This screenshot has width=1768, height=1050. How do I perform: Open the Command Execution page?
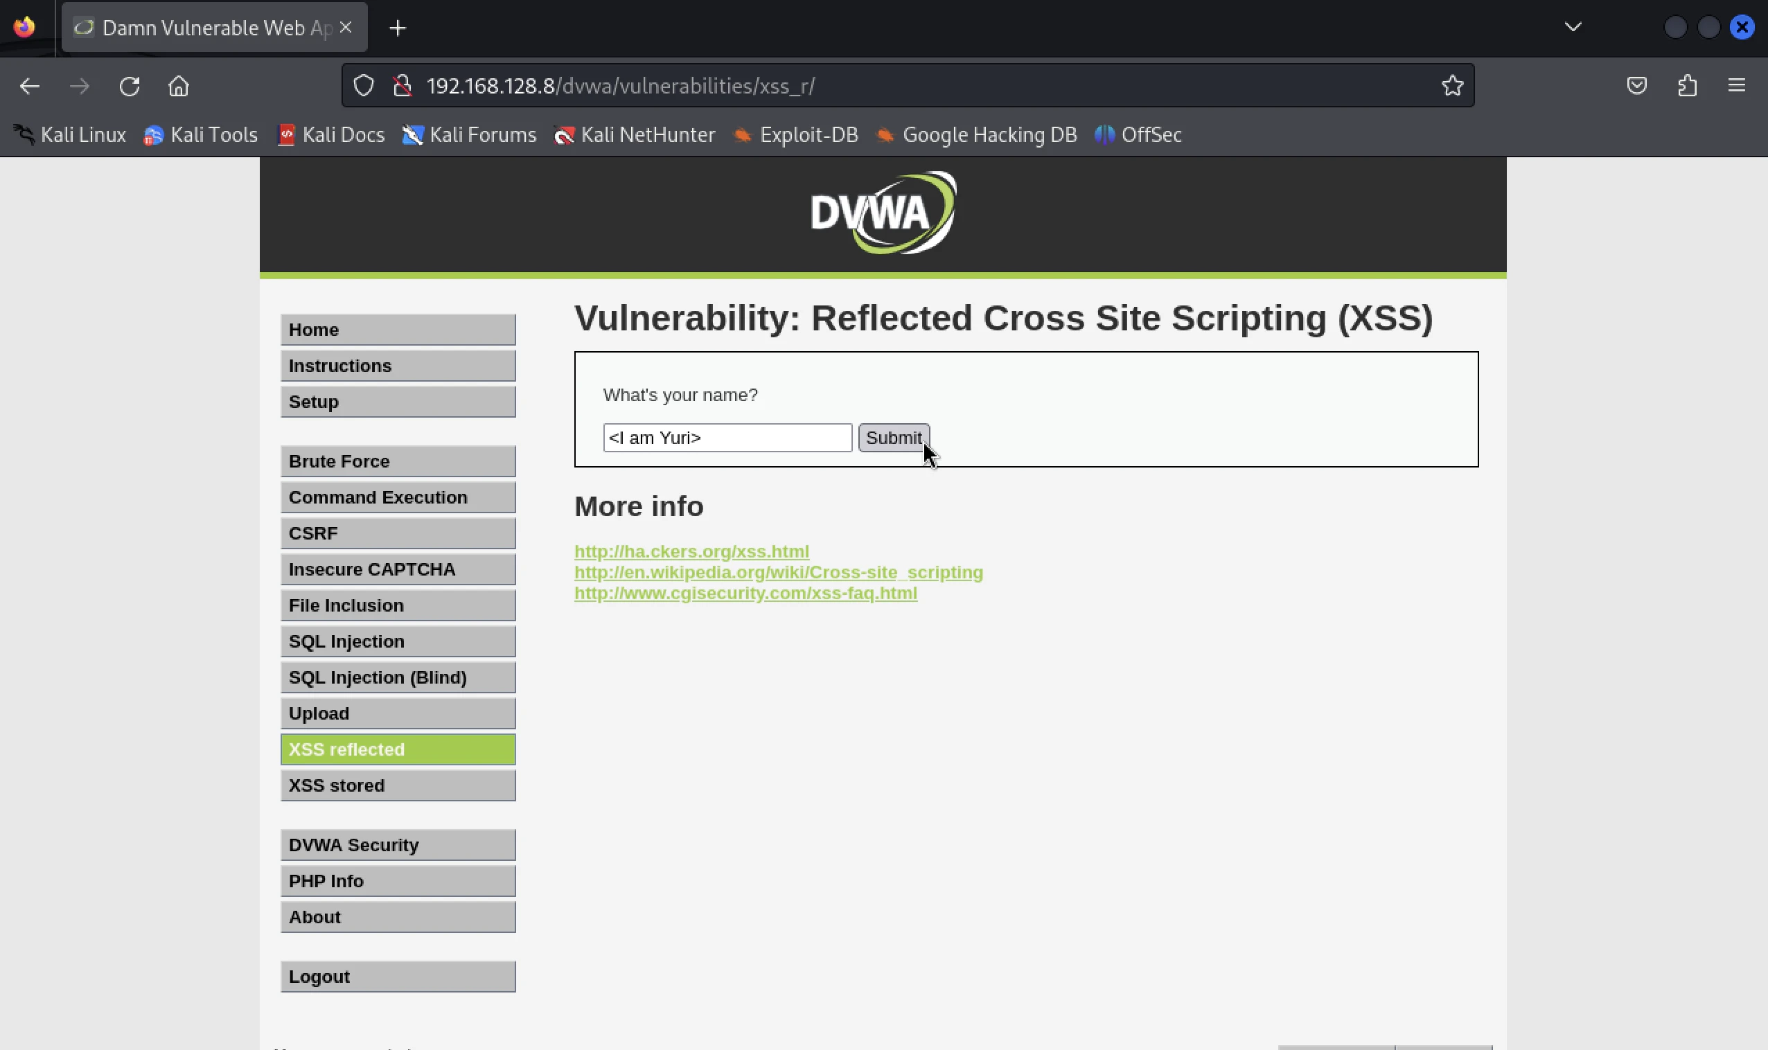coord(398,497)
